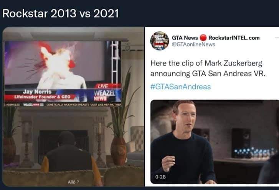
Task: Click the Lifeinvader Founder & CEO caption
Action: pos(42,97)
